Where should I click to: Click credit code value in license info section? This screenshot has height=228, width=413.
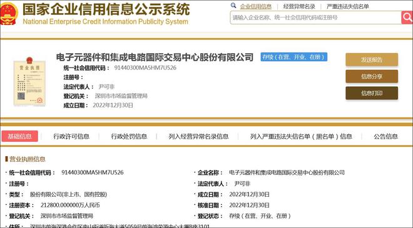(x=93, y=172)
